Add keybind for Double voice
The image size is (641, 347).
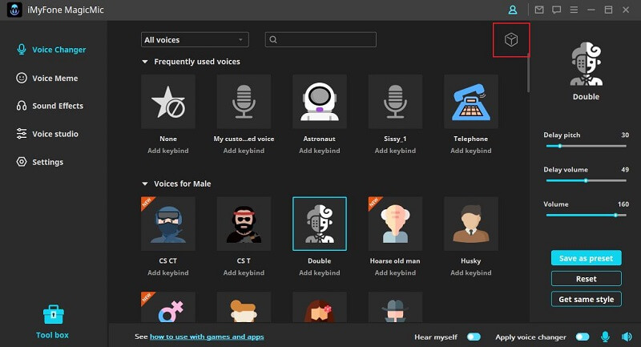[x=319, y=272]
